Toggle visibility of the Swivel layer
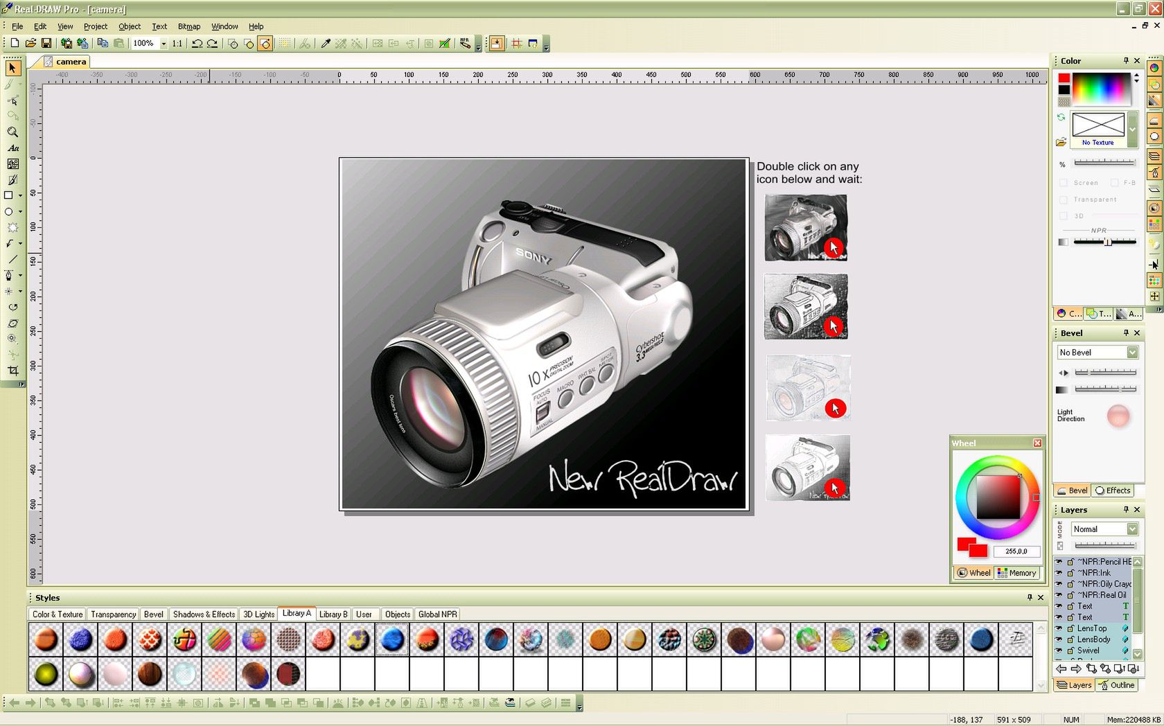 [x=1059, y=650]
